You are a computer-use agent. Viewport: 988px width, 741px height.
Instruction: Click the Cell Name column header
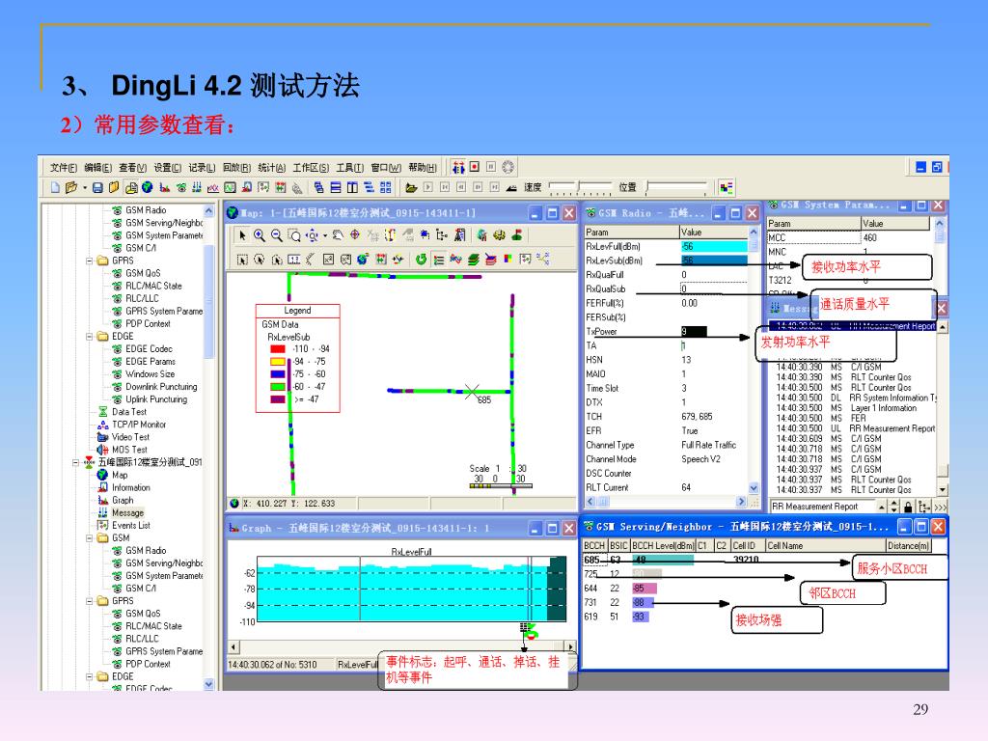click(826, 546)
